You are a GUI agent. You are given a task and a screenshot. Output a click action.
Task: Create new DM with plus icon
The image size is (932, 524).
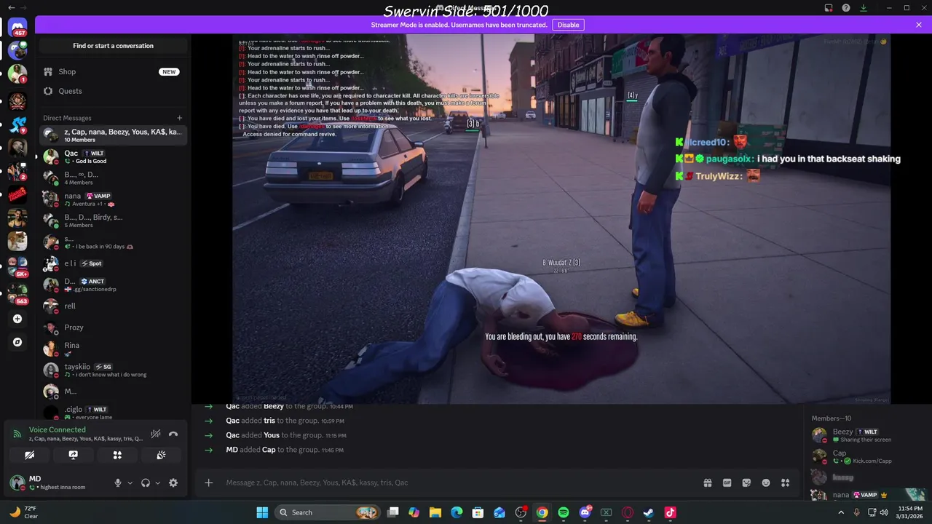[x=179, y=118]
